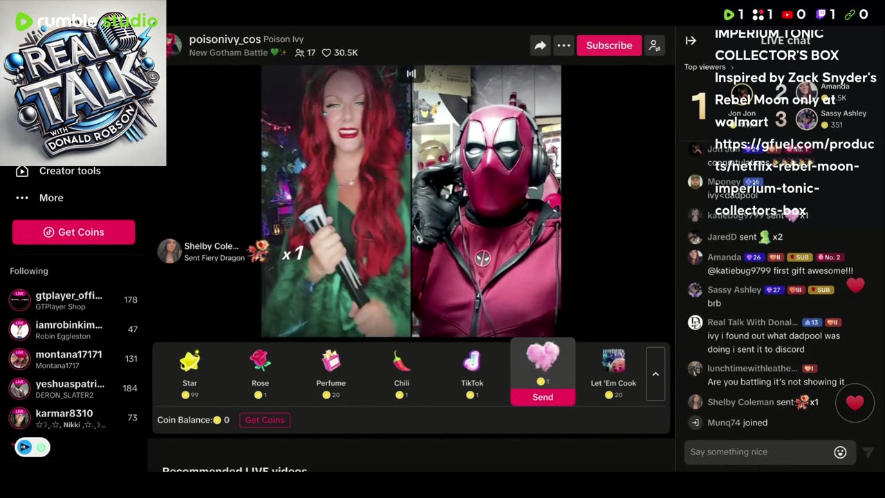
Task: Click the poisonivy_cos username
Action: click(225, 39)
